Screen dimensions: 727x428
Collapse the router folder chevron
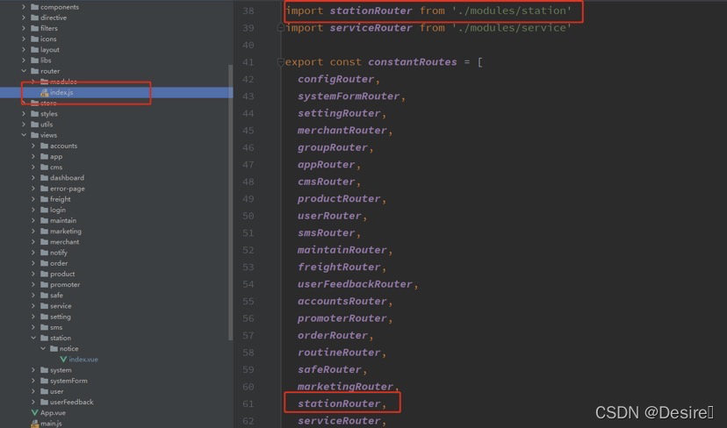click(x=24, y=71)
